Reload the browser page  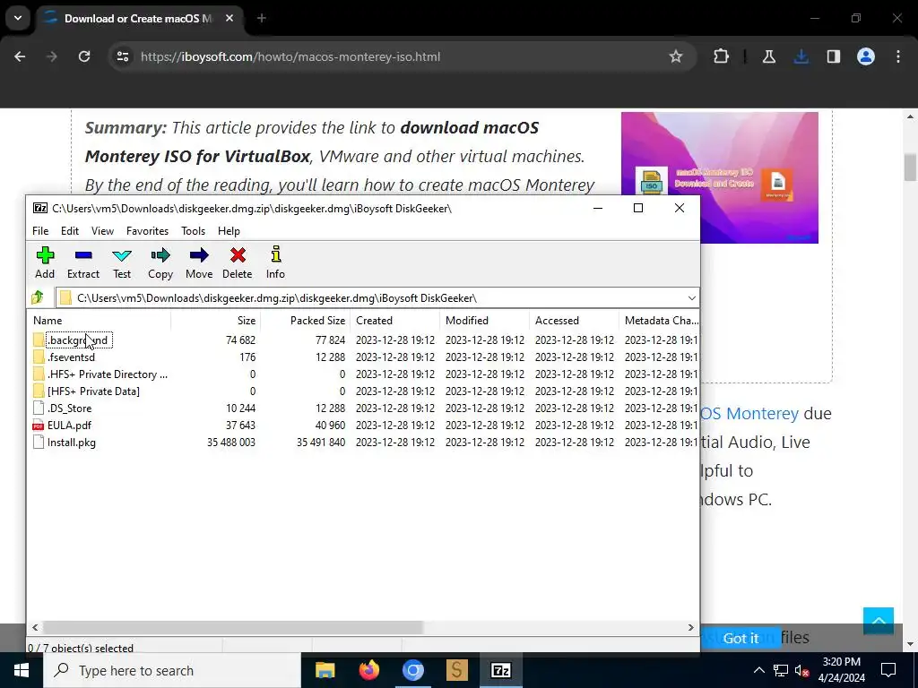click(x=84, y=56)
